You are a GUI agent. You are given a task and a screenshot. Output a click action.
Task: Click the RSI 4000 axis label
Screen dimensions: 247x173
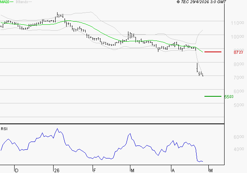[239, 149]
